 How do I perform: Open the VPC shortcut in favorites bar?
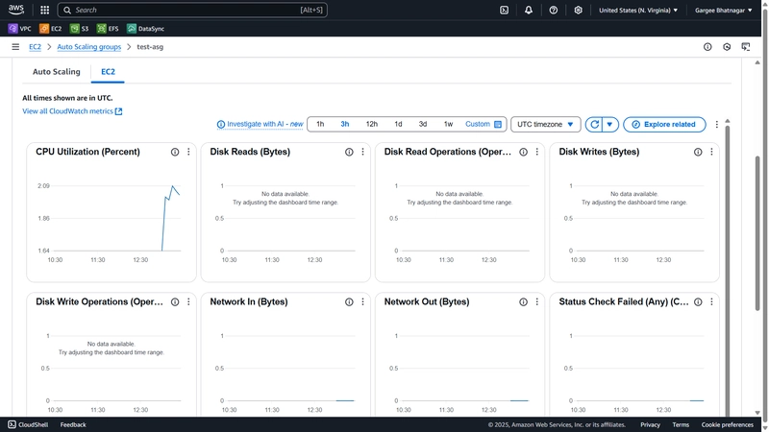coord(19,29)
